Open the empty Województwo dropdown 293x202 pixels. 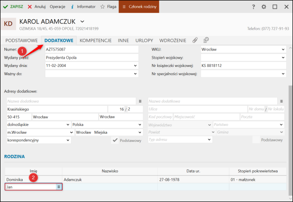[209, 125]
